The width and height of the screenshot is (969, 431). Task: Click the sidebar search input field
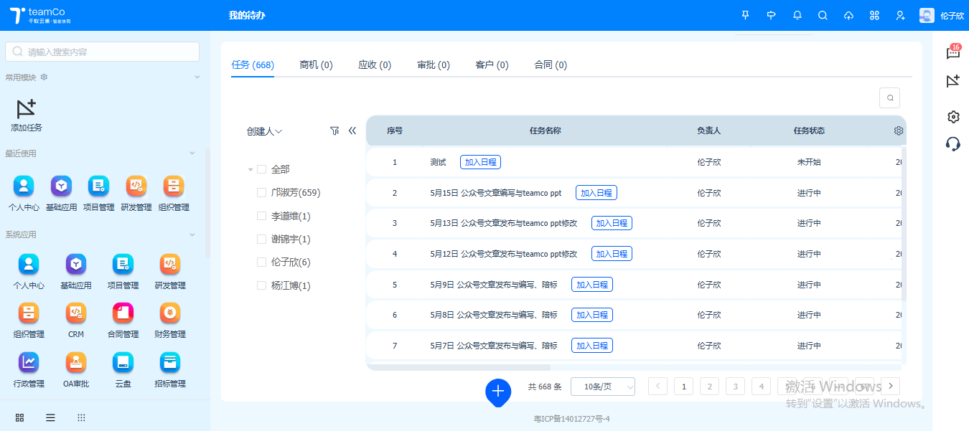coord(103,52)
